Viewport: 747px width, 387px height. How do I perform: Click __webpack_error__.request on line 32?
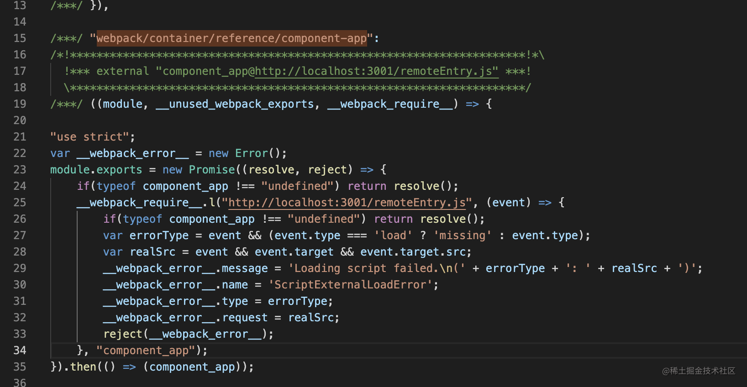pyautogui.click(x=185, y=318)
